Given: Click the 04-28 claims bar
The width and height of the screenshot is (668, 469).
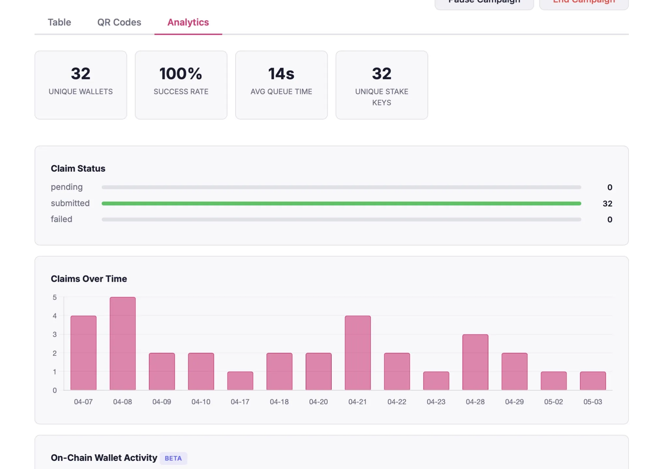Looking at the screenshot, I should coord(475,362).
